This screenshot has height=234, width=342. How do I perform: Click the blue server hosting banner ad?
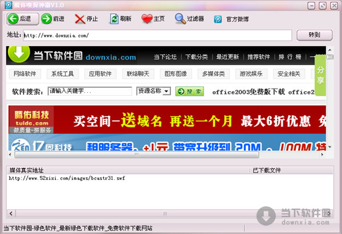[x=167, y=142]
